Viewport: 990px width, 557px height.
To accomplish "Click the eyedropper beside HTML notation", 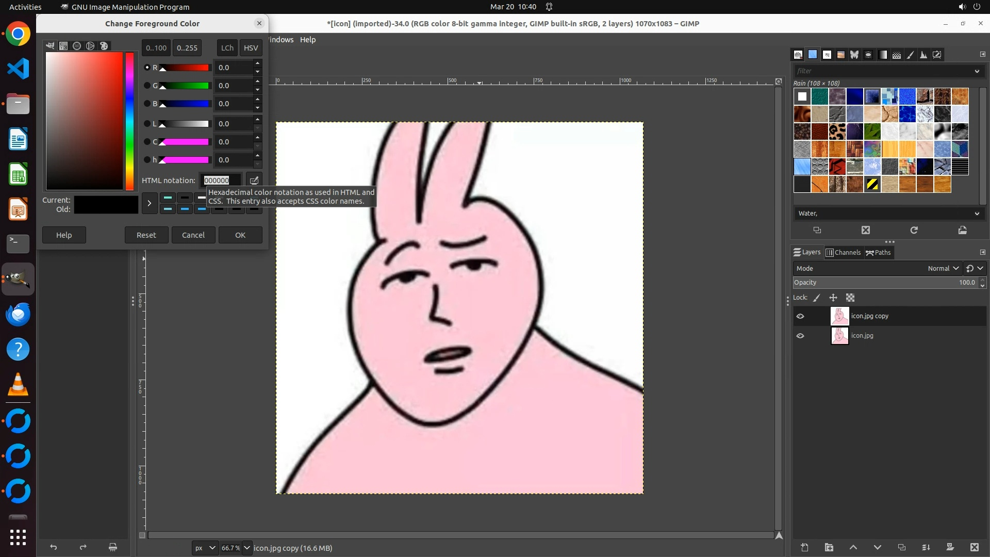I will click(254, 180).
